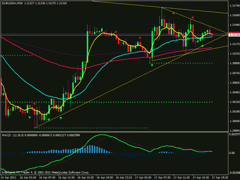
Task: Select the 1.30605 price axis label
Action: [x=235, y=83]
